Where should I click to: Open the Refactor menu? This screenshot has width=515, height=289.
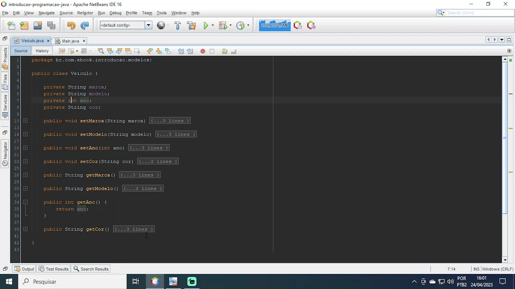(x=85, y=13)
